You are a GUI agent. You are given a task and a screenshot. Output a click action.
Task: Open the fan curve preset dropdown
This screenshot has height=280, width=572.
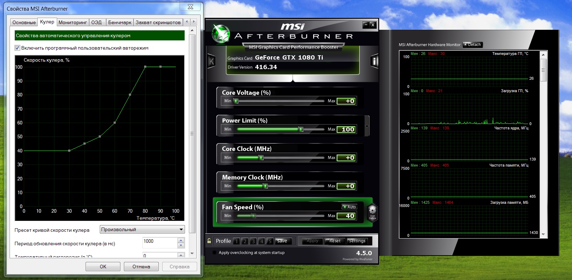pos(142,230)
